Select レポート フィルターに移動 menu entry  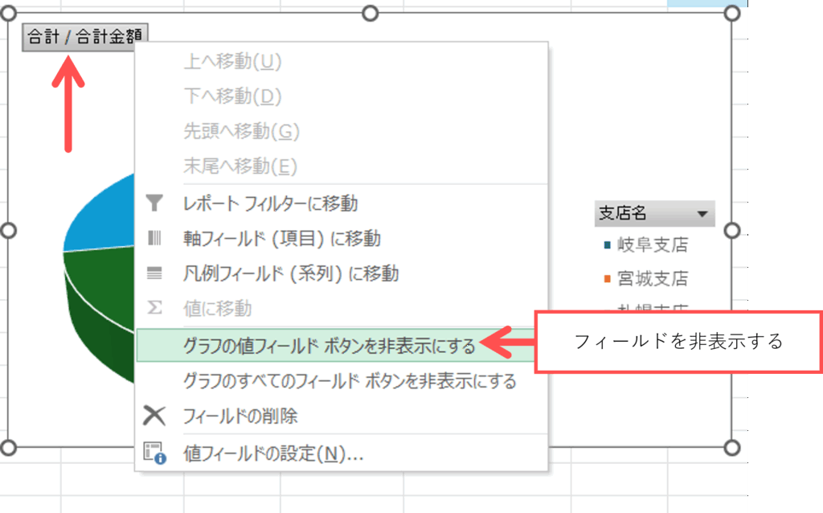click(x=270, y=204)
